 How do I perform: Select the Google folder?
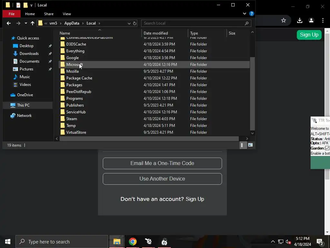coord(73,58)
